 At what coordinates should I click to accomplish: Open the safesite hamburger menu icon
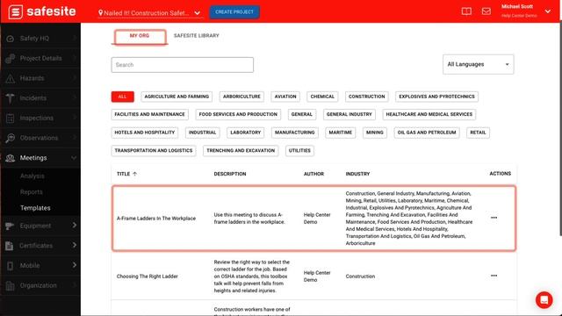click(x=16, y=11)
